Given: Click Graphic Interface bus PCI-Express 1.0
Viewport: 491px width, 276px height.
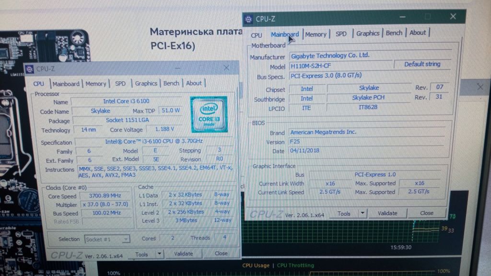Looking at the screenshot, I should [x=375, y=174].
